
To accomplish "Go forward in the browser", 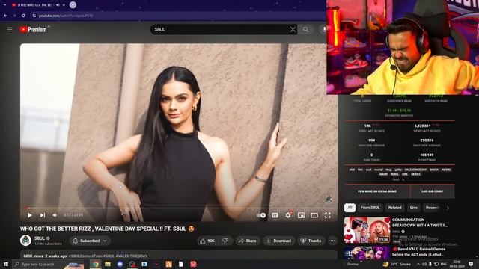I will [14, 16].
